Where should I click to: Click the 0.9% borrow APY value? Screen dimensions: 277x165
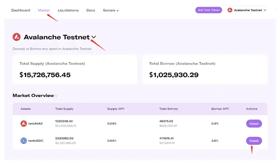click(x=215, y=123)
